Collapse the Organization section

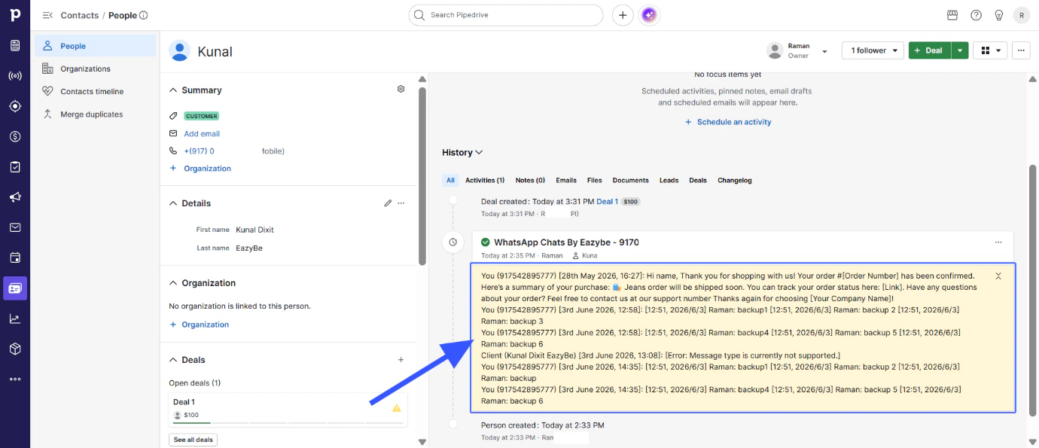coord(173,283)
